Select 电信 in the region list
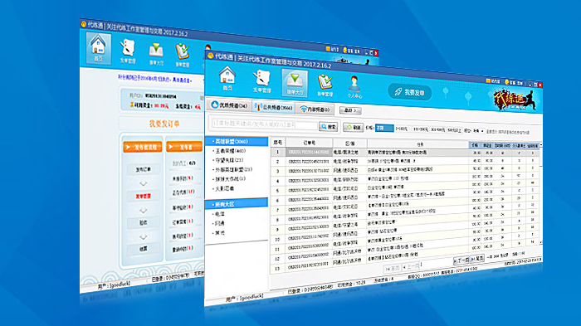The image size is (581, 326). click(x=219, y=214)
